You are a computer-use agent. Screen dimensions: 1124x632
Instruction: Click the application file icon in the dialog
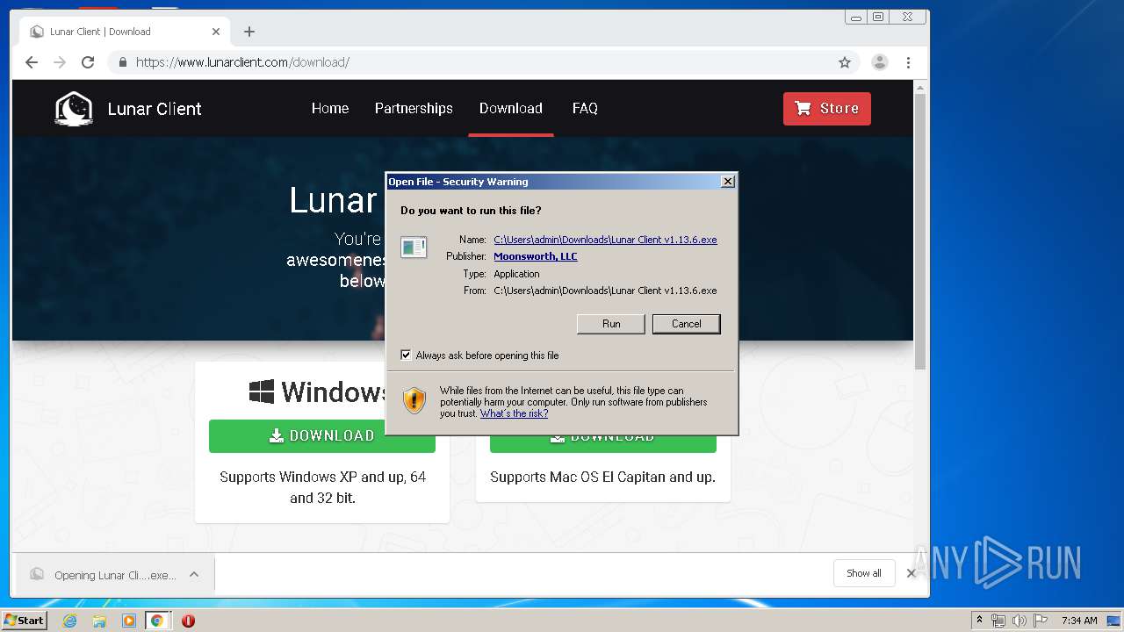[x=414, y=248]
